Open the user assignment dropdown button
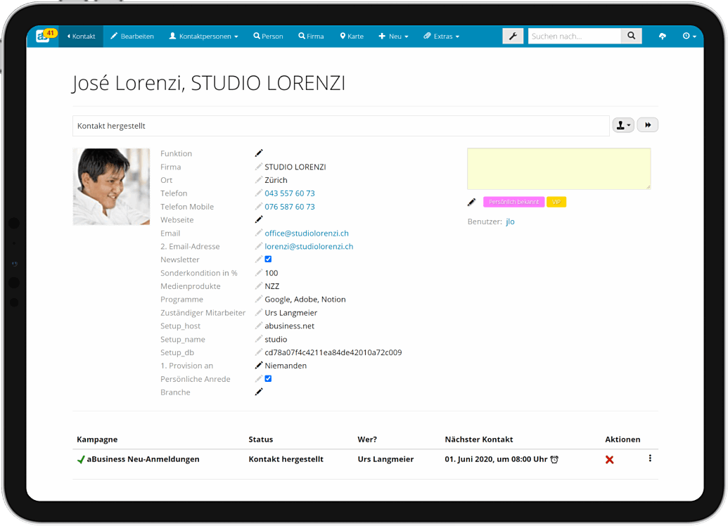 [622, 125]
